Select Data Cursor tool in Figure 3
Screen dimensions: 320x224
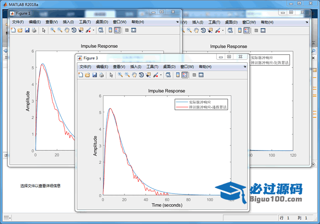click(x=148, y=75)
